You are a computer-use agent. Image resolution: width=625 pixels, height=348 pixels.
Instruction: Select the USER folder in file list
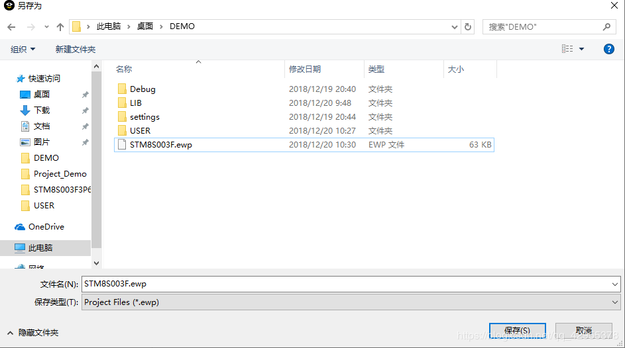pos(140,131)
